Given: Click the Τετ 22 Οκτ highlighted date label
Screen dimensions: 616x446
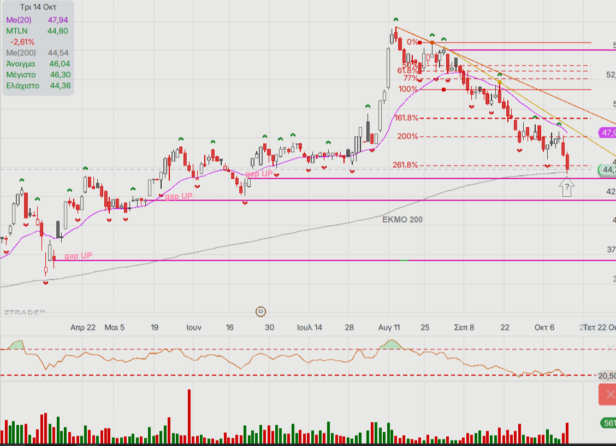Looking at the screenshot, I should click(599, 327).
